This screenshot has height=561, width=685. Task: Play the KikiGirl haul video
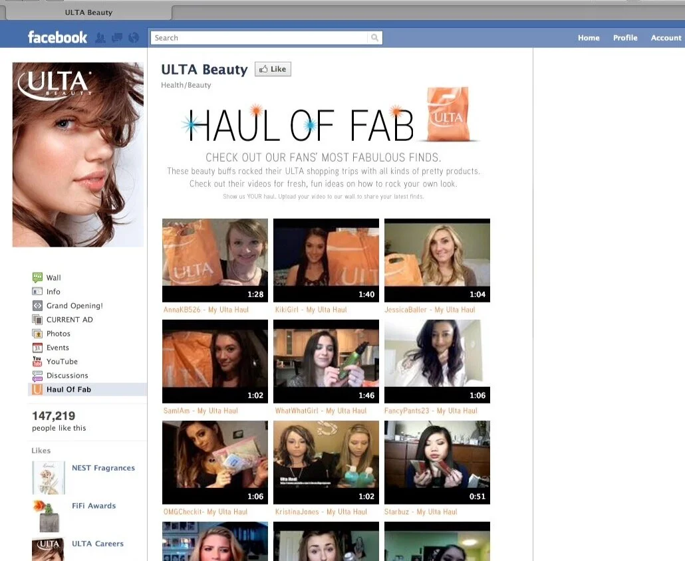point(326,260)
